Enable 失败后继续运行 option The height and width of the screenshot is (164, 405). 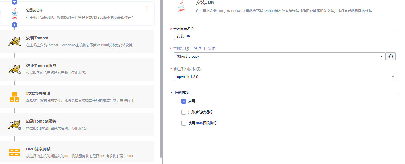point(184,112)
